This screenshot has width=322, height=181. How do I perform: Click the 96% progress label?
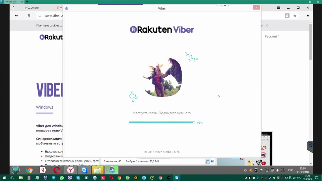(x=200, y=123)
